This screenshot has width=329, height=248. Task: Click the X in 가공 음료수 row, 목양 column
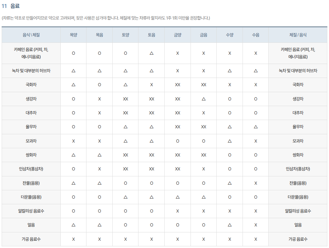[74, 239]
